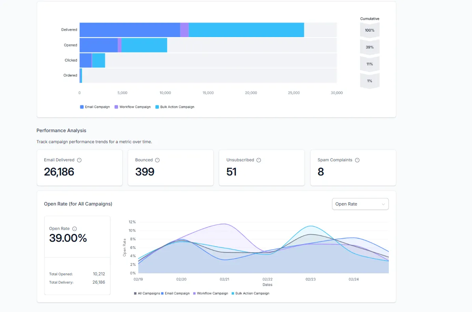Image resolution: width=472 pixels, height=312 pixels.
Task: Click the Clicked row label
Action: (71, 60)
